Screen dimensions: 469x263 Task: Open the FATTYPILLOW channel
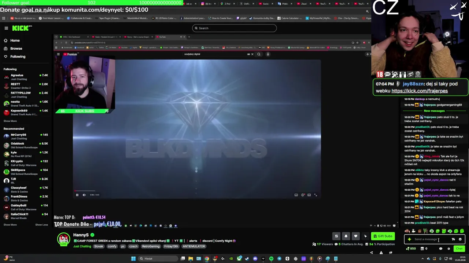pos(26,95)
